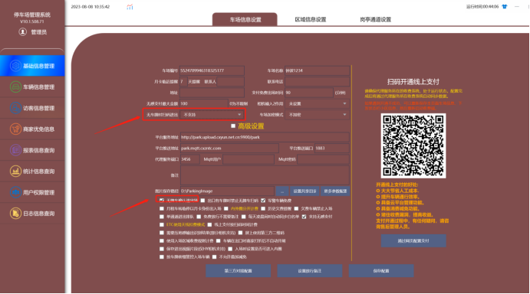Viewport: 530px width, 294px height.
Task: Click the chart icon beside the timestamp
Action: point(130,7)
